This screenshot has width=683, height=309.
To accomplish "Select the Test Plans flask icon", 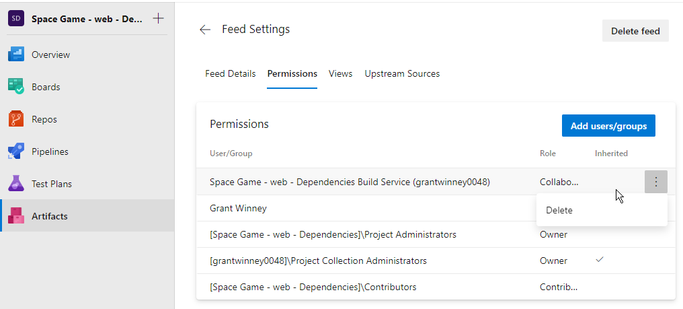I will click(16, 184).
